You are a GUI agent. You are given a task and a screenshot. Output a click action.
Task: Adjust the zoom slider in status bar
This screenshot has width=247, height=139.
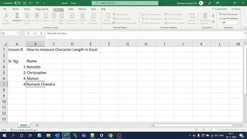coord(227,130)
